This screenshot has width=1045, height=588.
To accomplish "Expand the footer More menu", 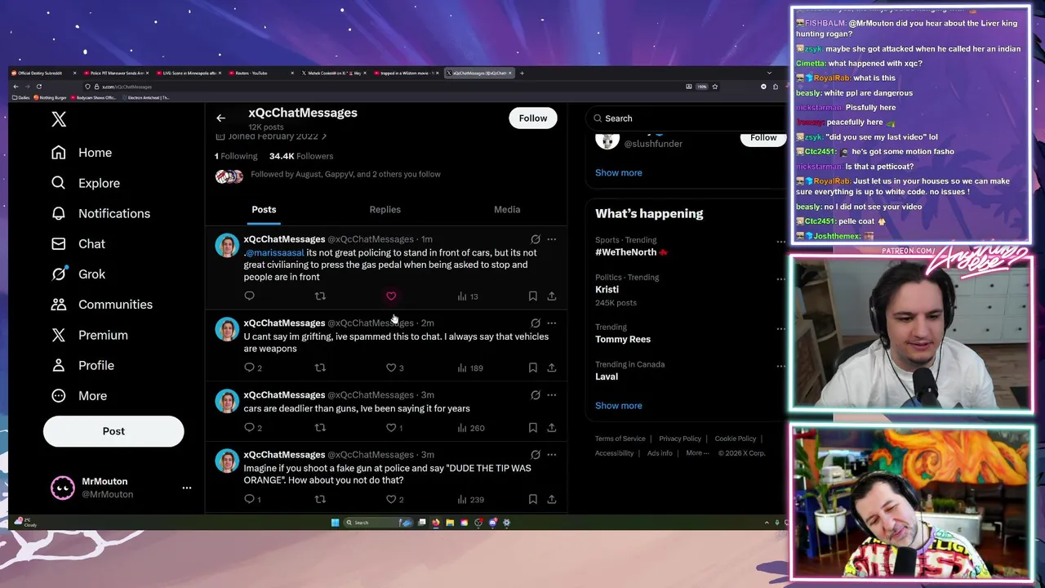I will (696, 453).
